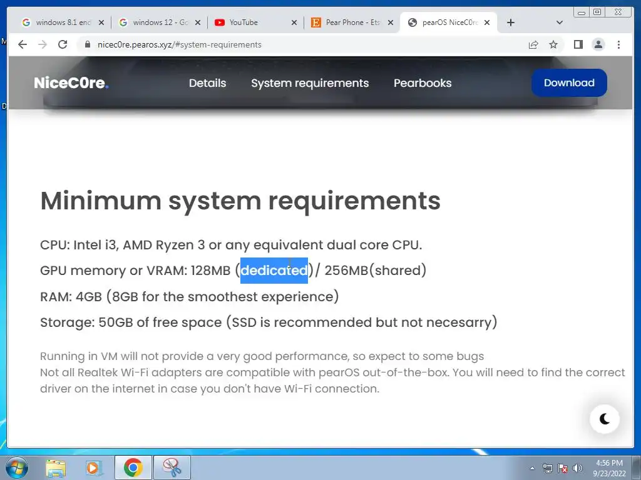The width and height of the screenshot is (641, 480).
Task: Click the 'Minimum system requirements' heading
Action: (x=240, y=201)
